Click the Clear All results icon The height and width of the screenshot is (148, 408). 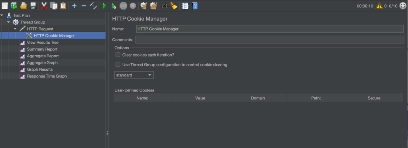point(153,6)
